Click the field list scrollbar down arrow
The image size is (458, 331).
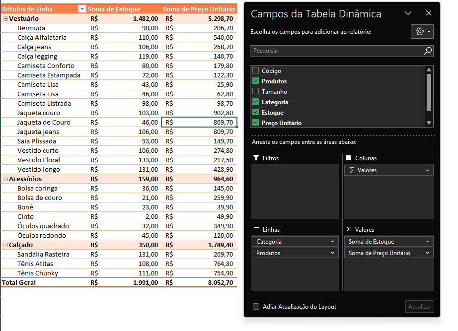tap(429, 123)
